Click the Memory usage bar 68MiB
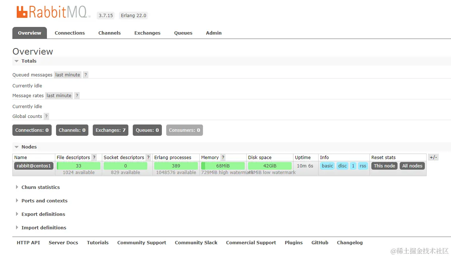 click(x=223, y=166)
